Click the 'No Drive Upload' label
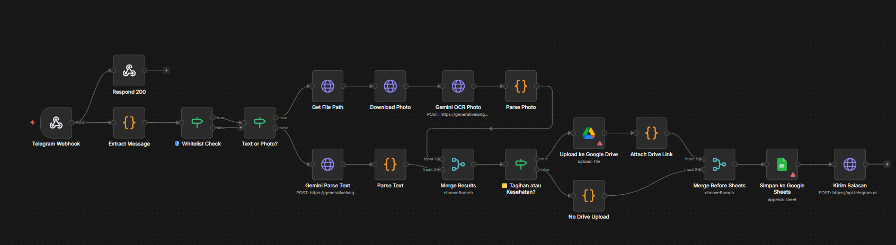The width and height of the screenshot is (896, 245). click(589, 217)
